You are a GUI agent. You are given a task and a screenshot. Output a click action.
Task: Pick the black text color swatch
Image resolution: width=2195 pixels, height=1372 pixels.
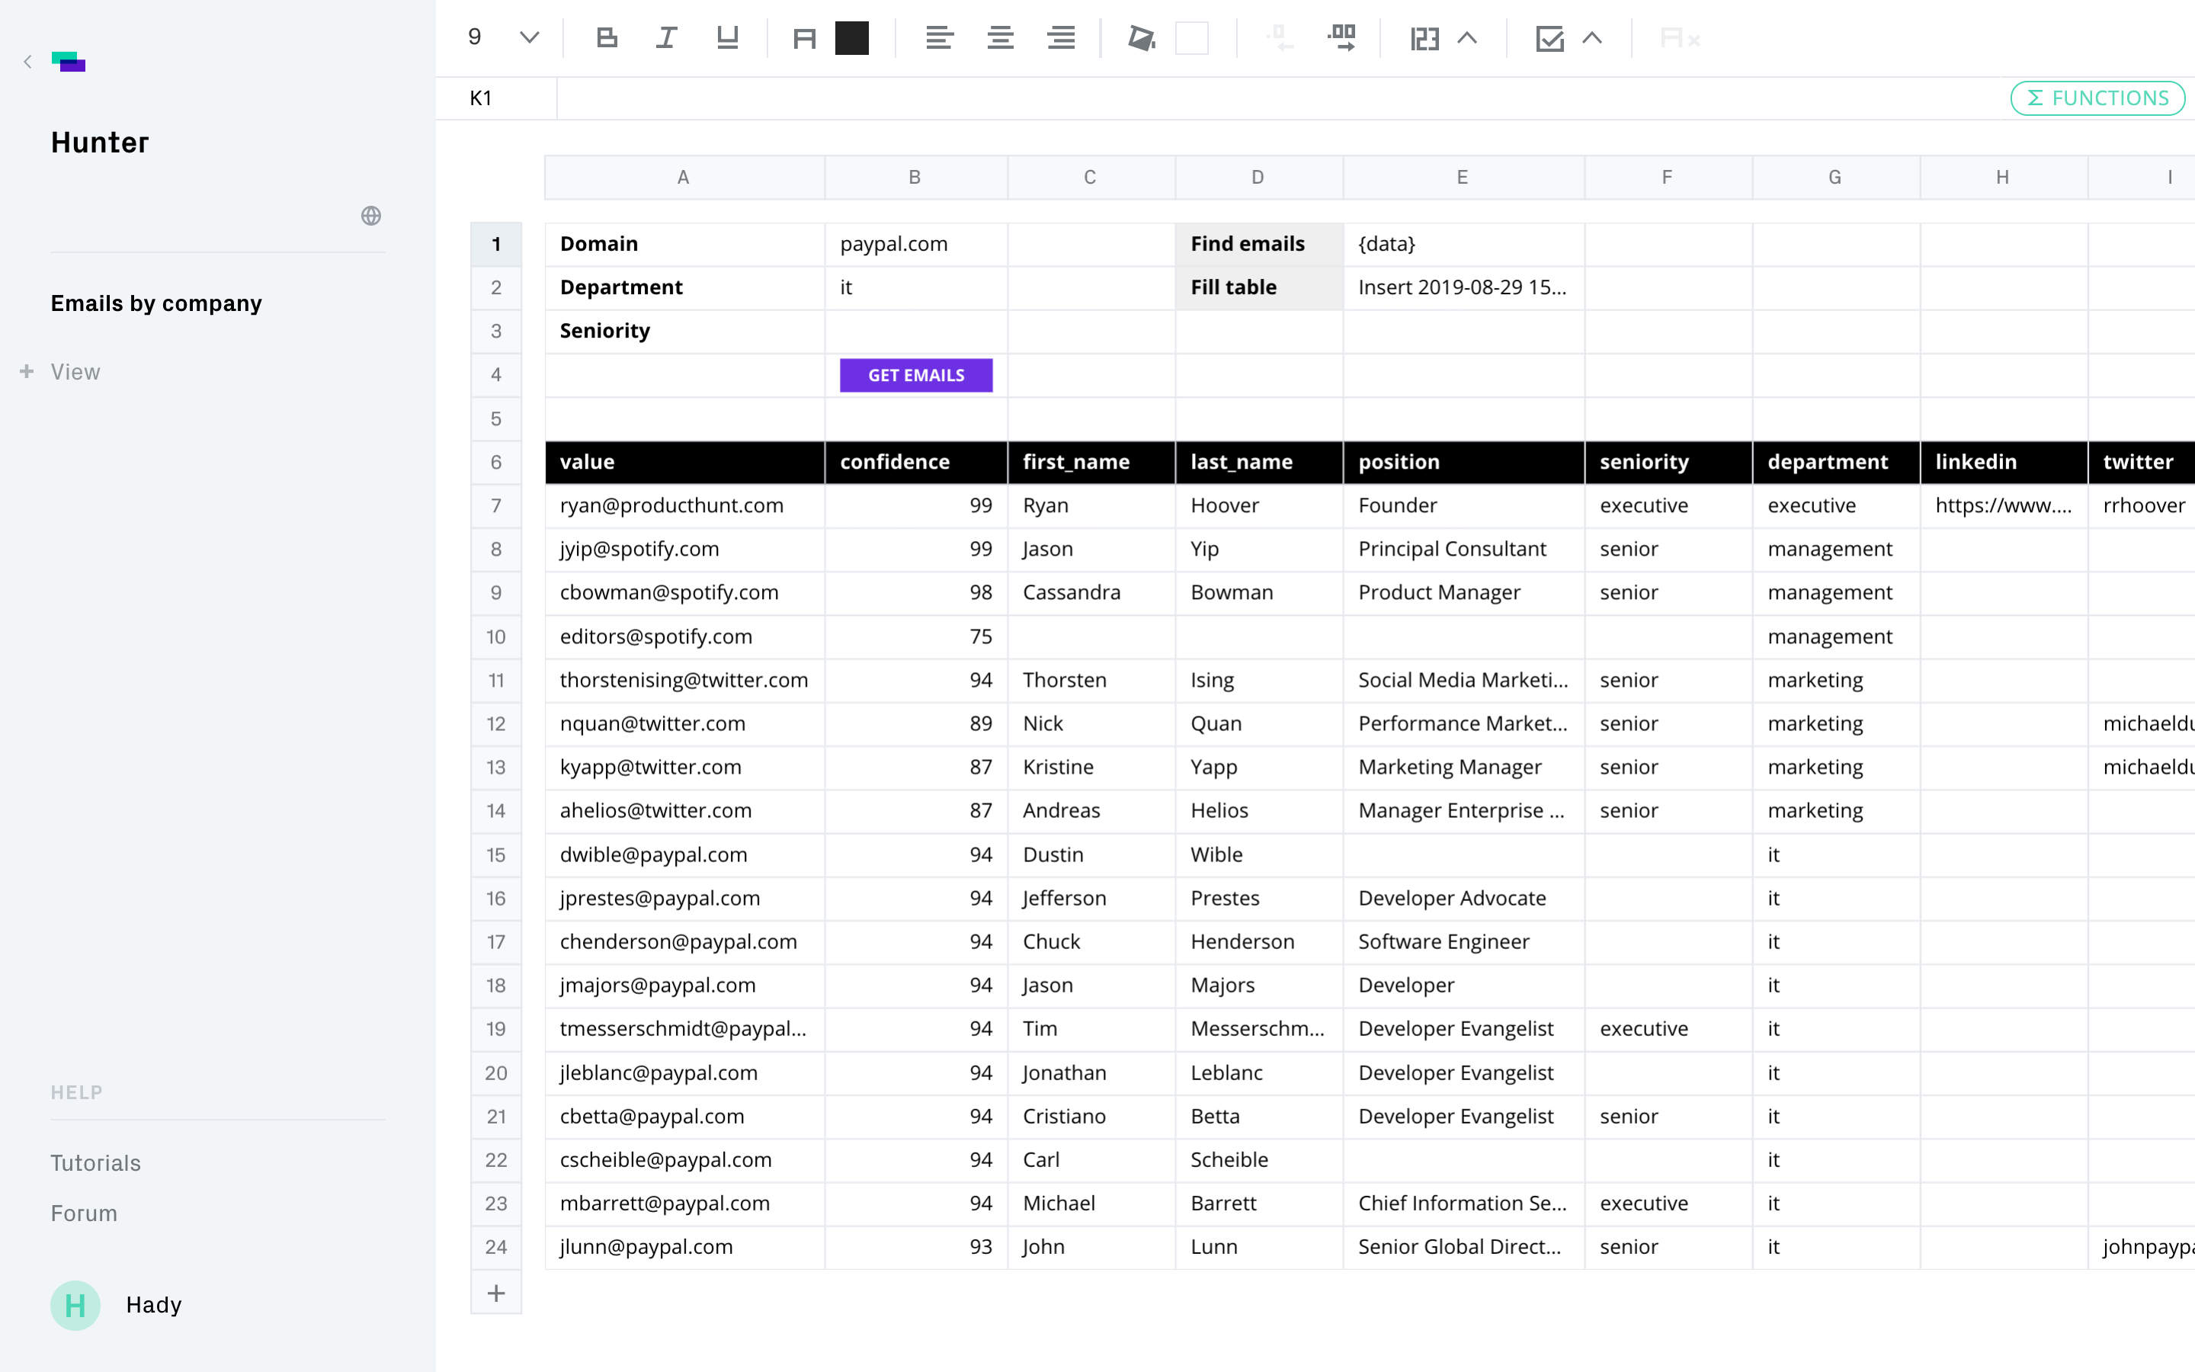coord(851,38)
